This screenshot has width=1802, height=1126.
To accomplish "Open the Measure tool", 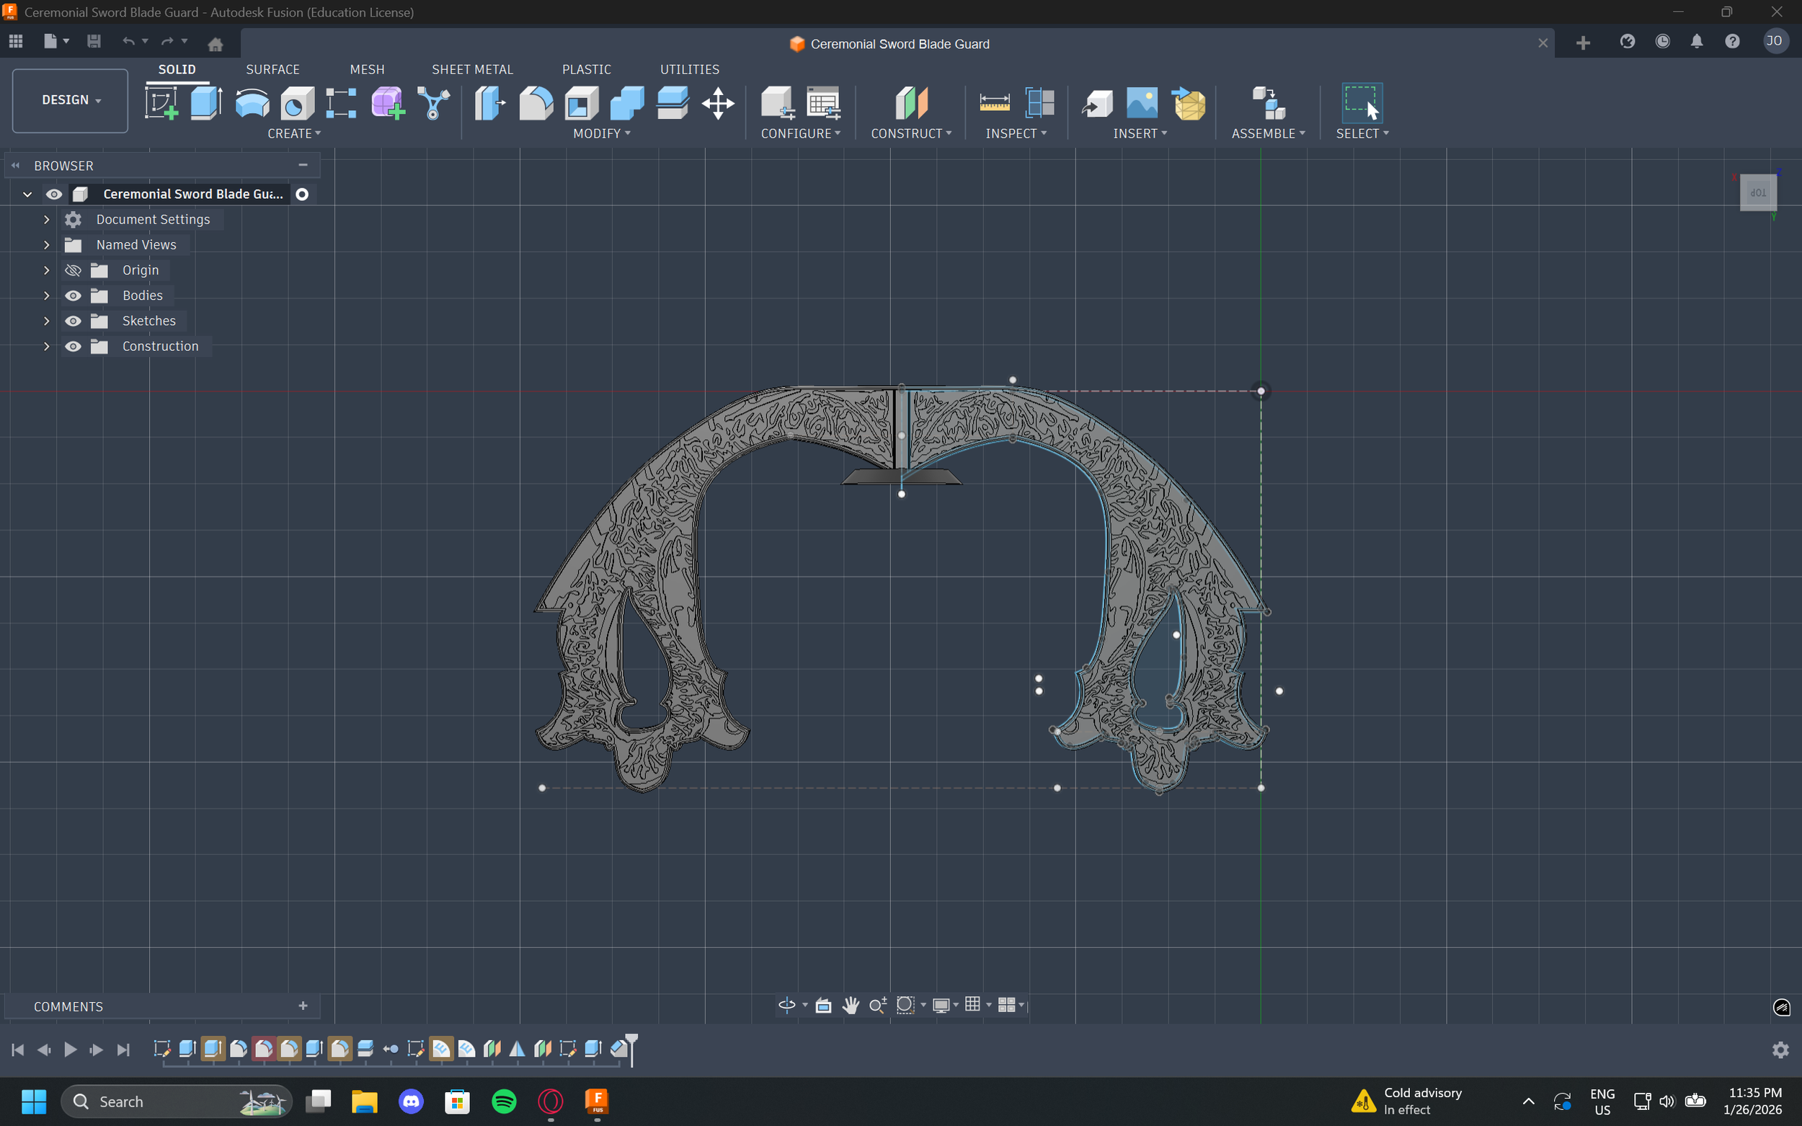I will 994,103.
